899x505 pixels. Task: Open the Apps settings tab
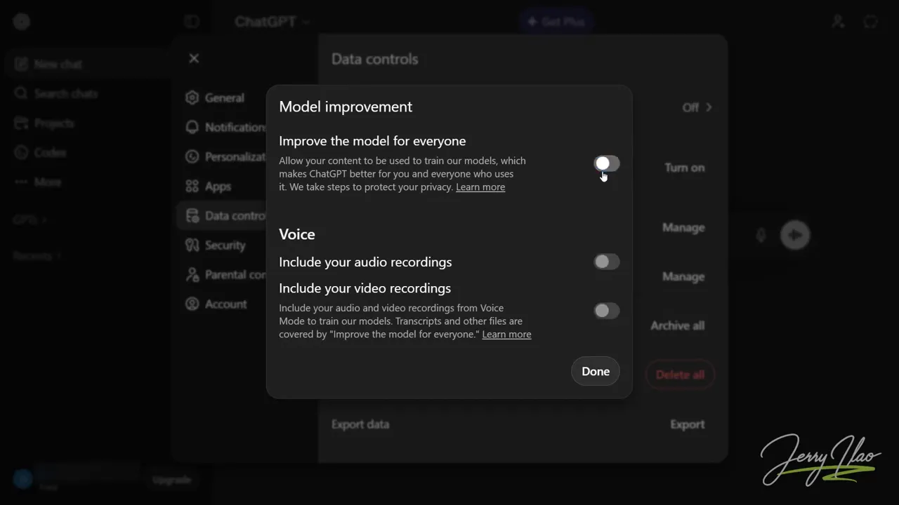coord(222,186)
